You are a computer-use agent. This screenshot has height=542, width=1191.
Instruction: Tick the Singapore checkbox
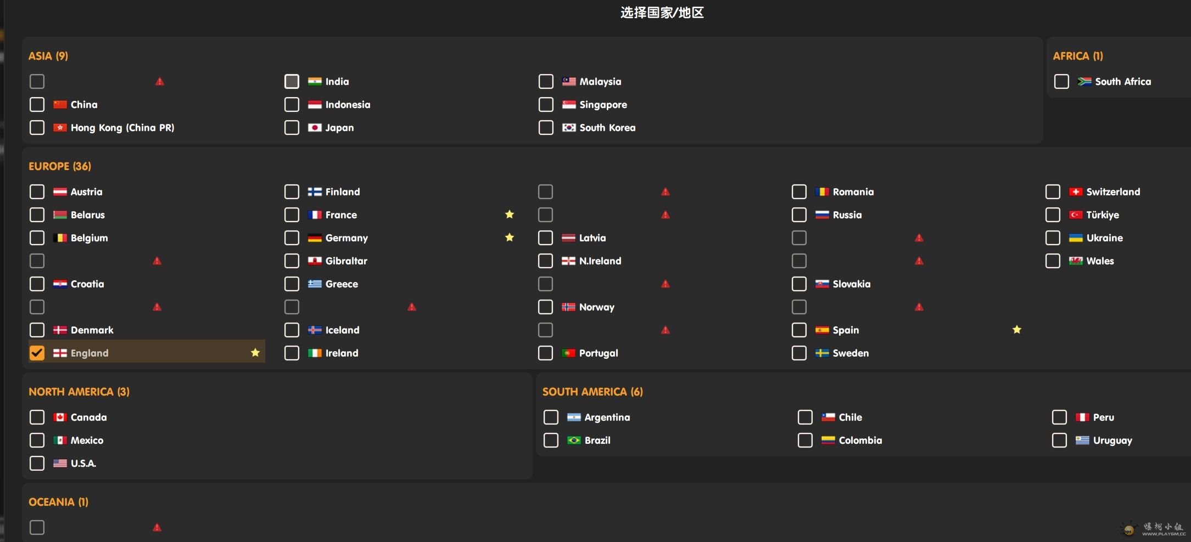point(546,104)
